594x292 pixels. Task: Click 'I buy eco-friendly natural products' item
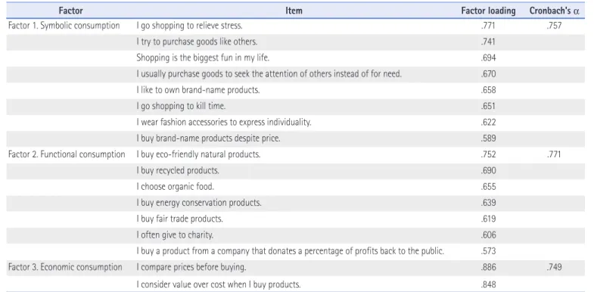point(198,154)
